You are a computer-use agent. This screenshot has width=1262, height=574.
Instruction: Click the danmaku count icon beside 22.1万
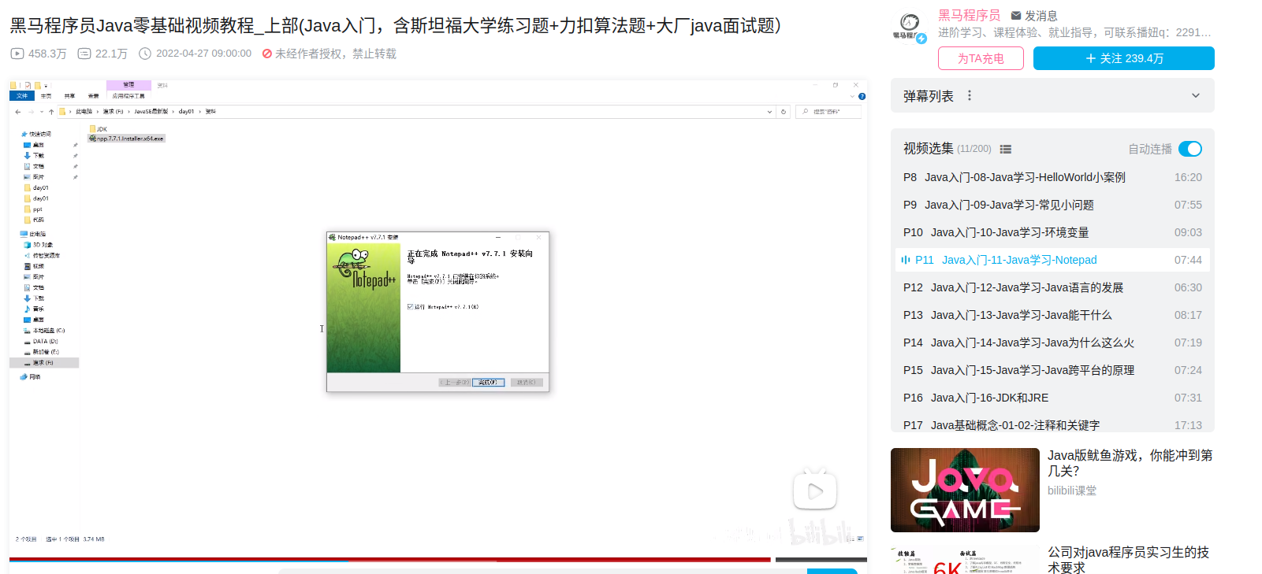[x=84, y=54]
